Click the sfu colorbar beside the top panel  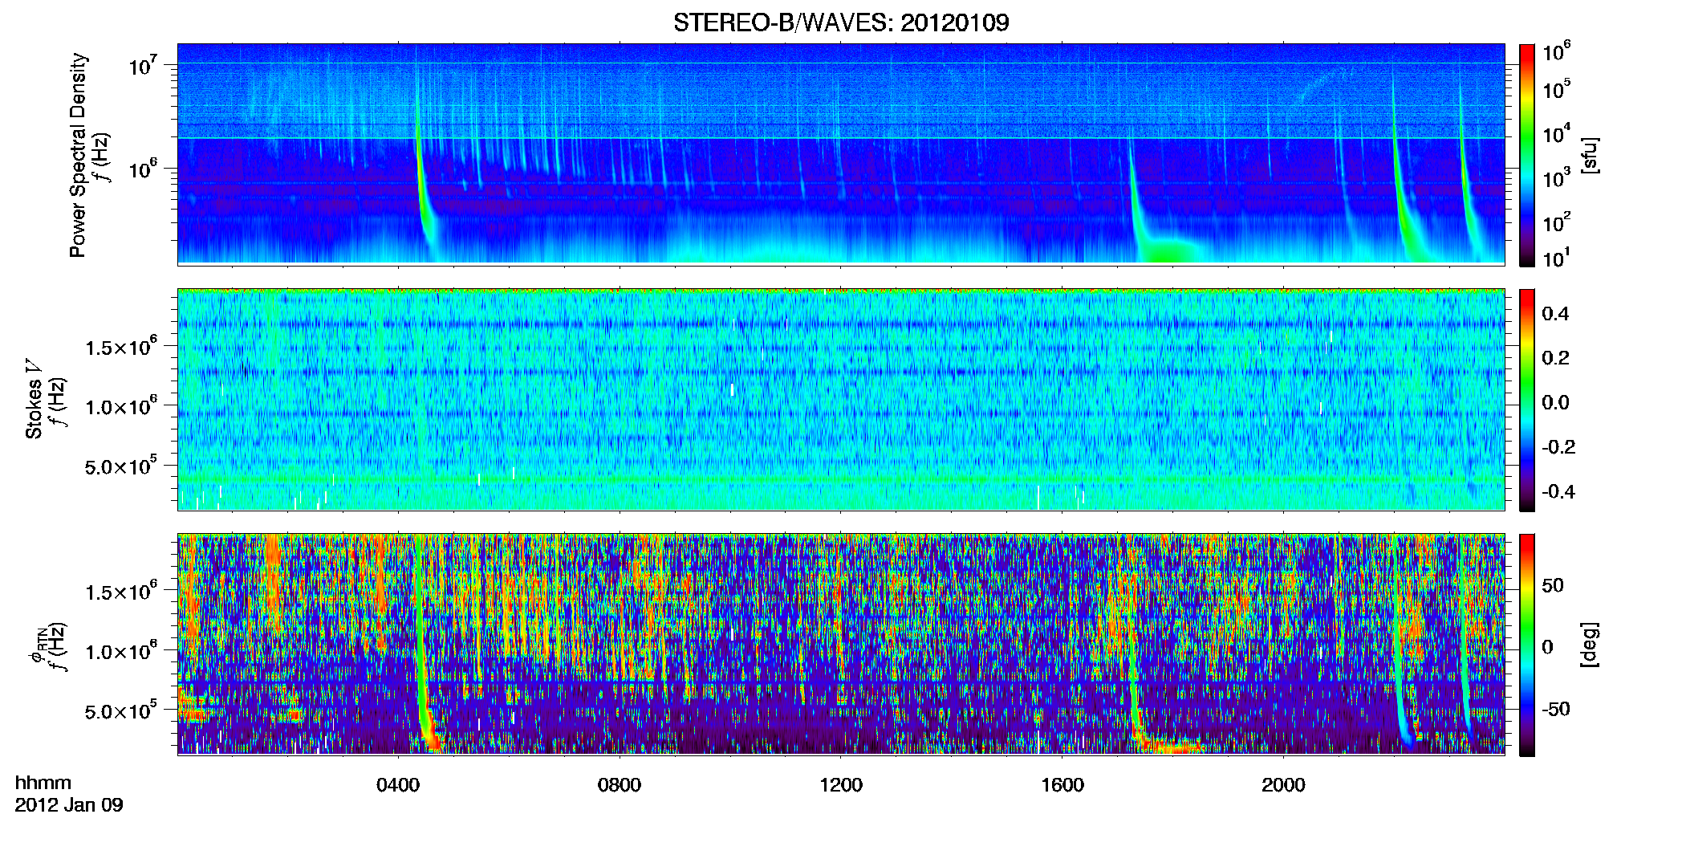pyautogui.click(x=1527, y=155)
